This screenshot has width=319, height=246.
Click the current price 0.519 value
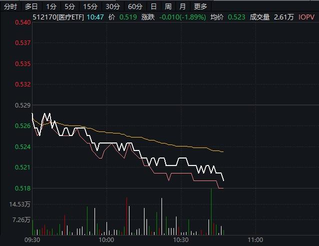click(128, 17)
